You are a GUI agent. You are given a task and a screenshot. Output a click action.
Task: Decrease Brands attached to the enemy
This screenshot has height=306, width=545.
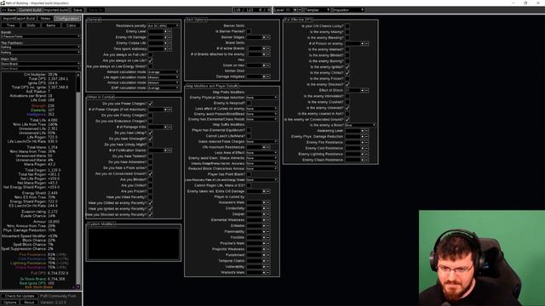pos(268,54)
